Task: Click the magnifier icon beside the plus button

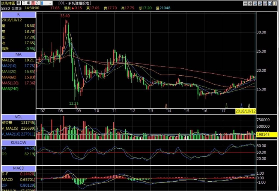Action: click(255, 3)
